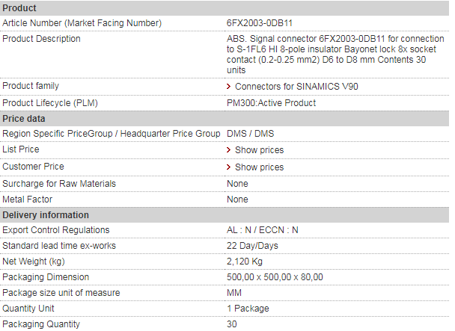Click the PM300:Active Product lifecycle value

(271, 103)
